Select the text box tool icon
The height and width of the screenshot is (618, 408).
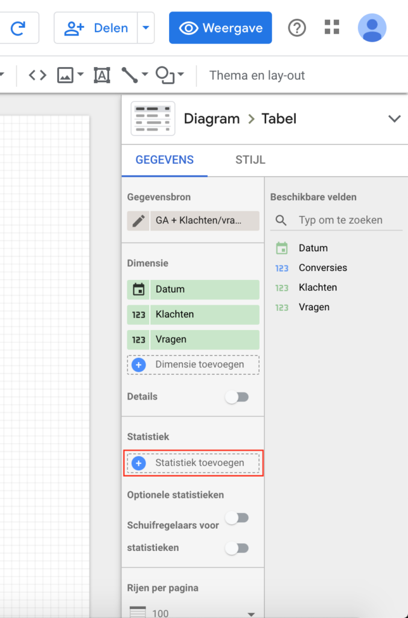click(x=102, y=75)
